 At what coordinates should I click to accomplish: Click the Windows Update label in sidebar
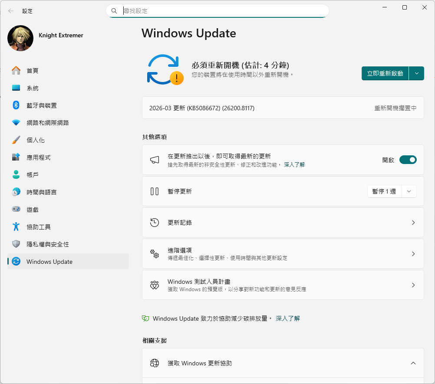click(49, 262)
